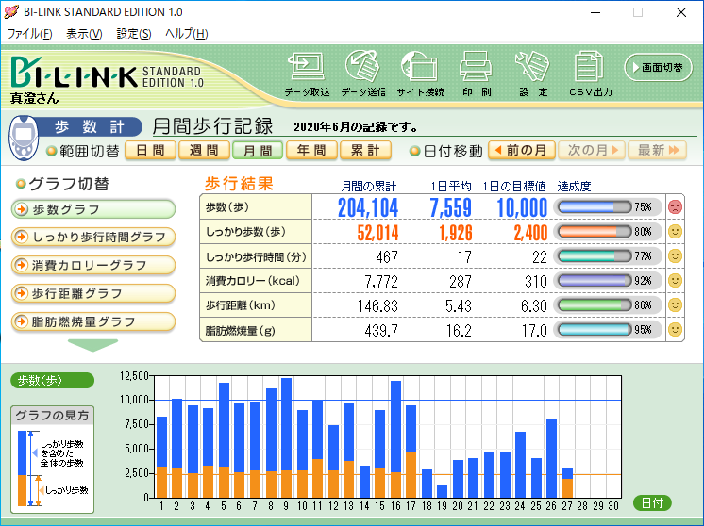Open the ファイル(F) menu
Image resolution: width=704 pixels, height=526 pixels.
(29, 34)
